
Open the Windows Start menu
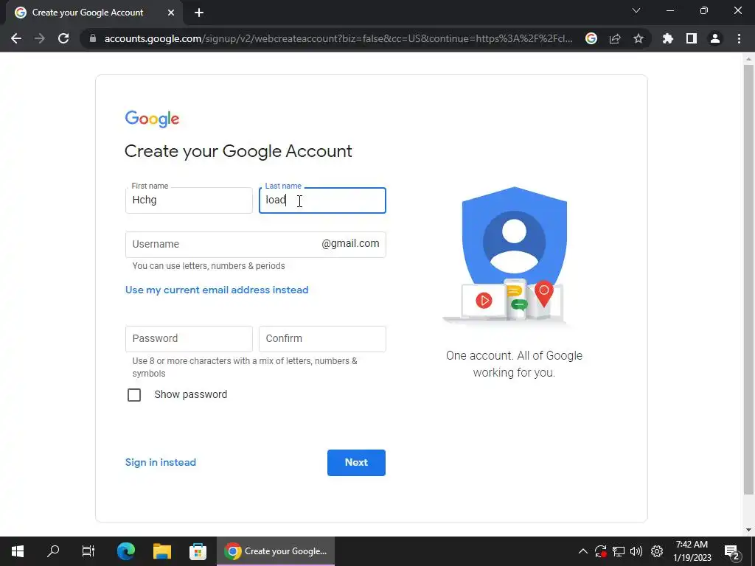pyautogui.click(x=18, y=551)
